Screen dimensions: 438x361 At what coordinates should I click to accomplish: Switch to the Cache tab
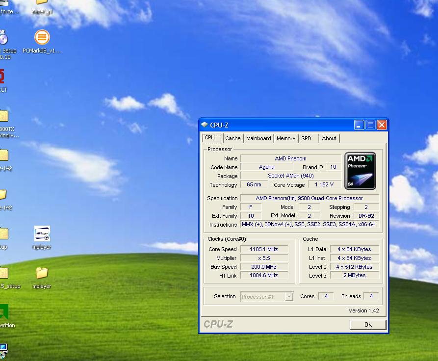click(x=232, y=138)
